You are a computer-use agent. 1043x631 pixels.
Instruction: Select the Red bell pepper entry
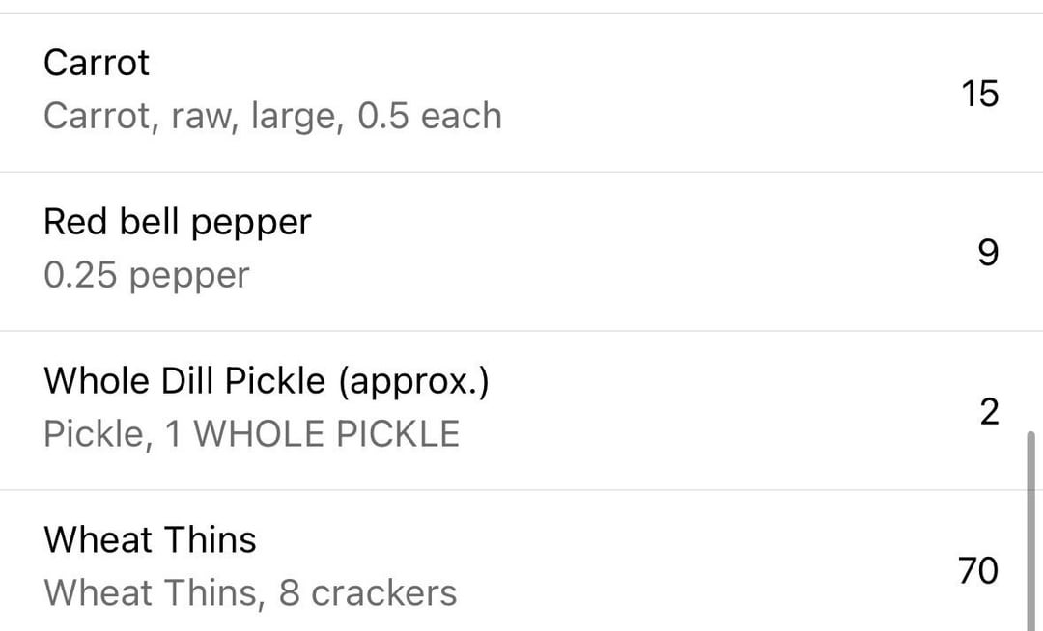(521, 251)
